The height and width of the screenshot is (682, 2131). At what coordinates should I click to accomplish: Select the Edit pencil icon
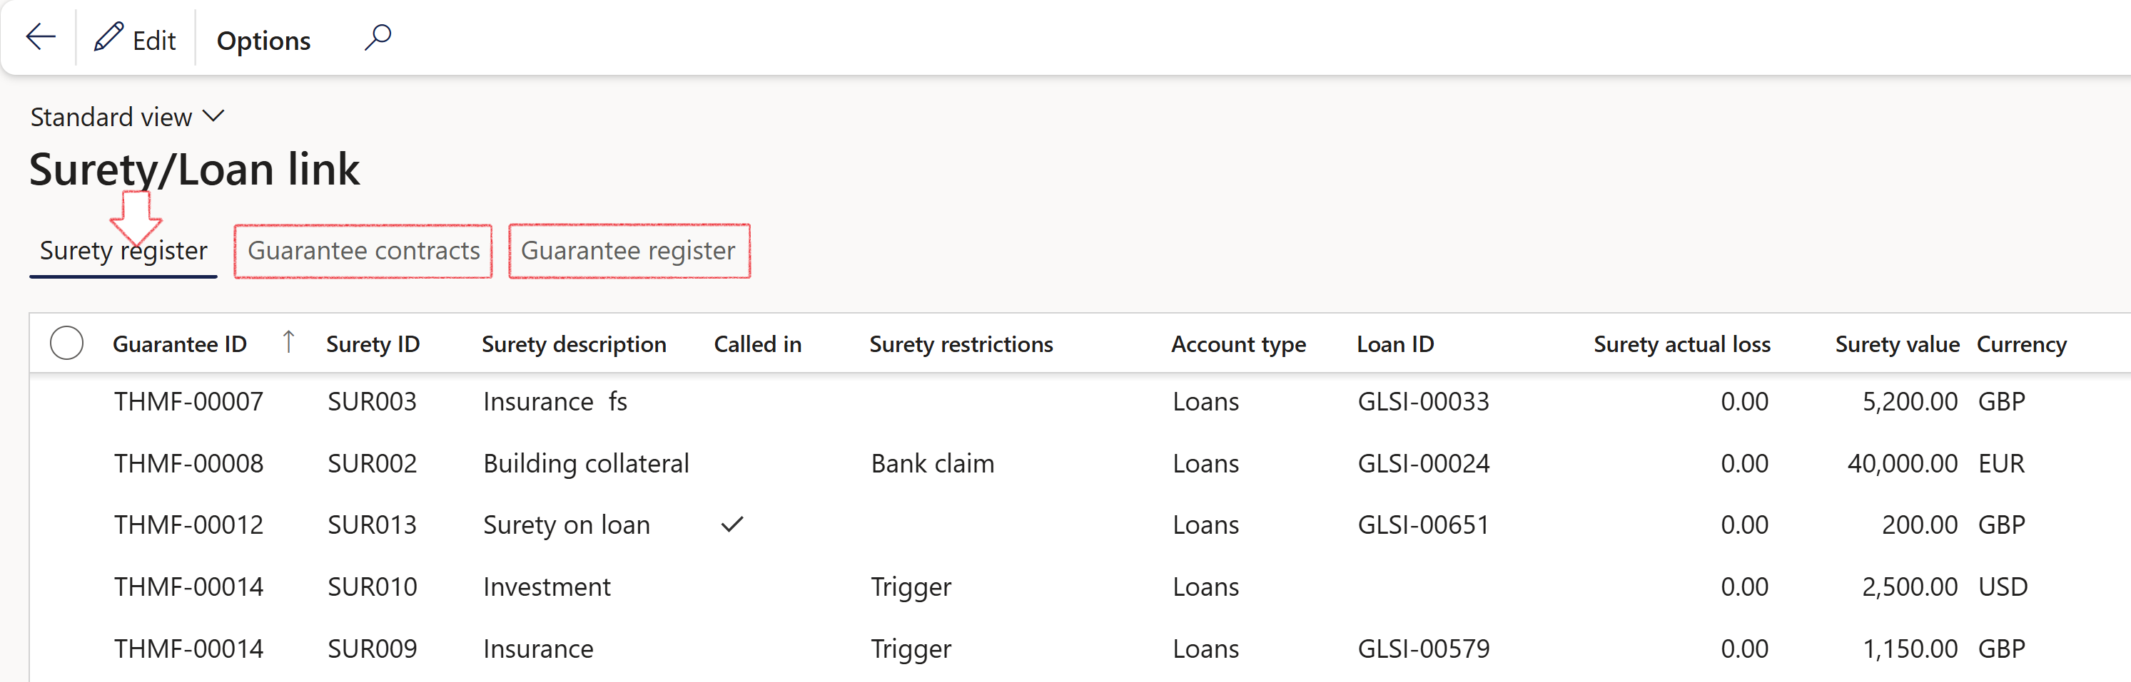[135, 38]
